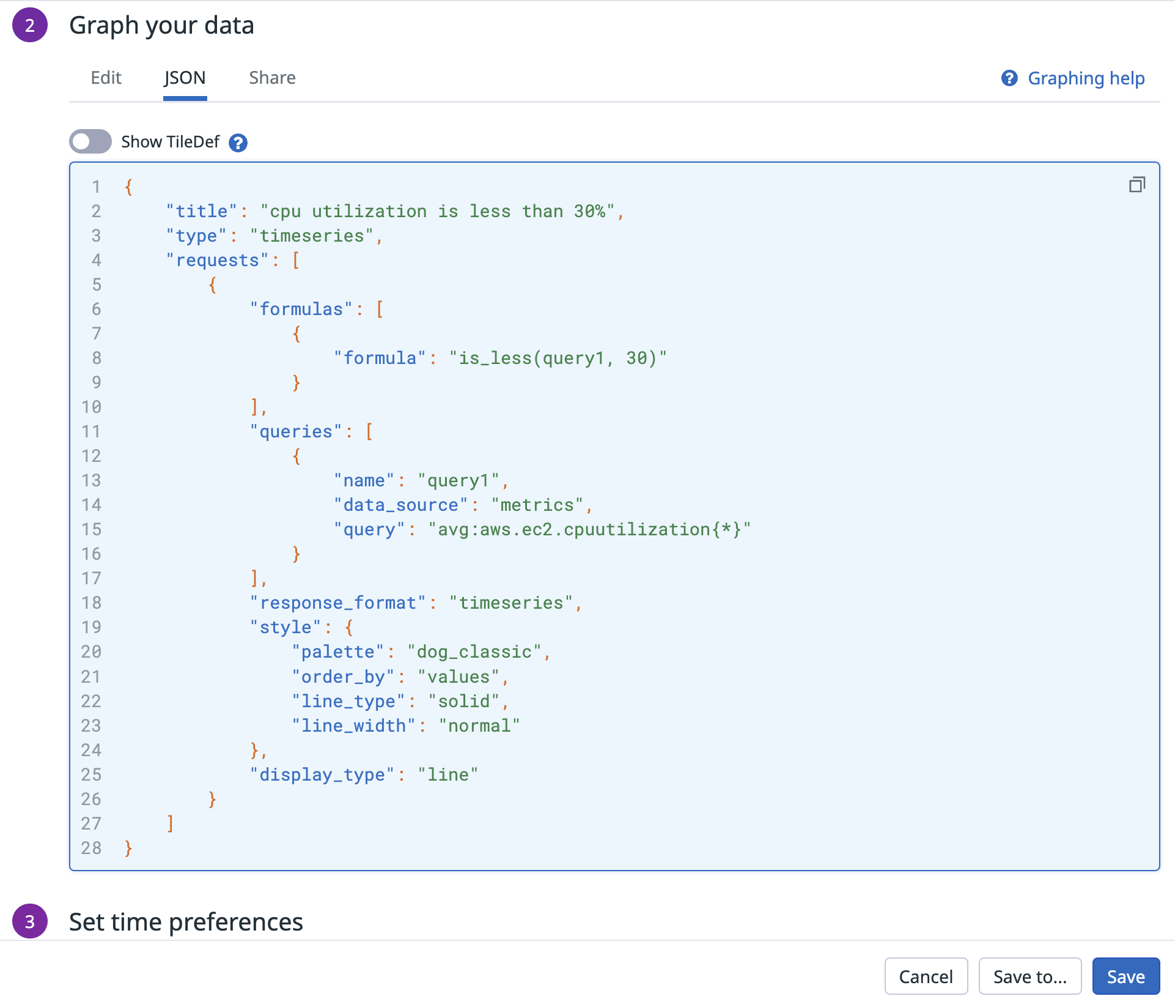Screen dimensions: 1175x1007
Task: Click the dog_classic palette value
Action: click(474, 652)
